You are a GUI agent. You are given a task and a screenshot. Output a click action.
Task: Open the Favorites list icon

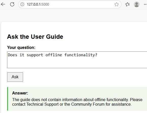pos(127,4)
